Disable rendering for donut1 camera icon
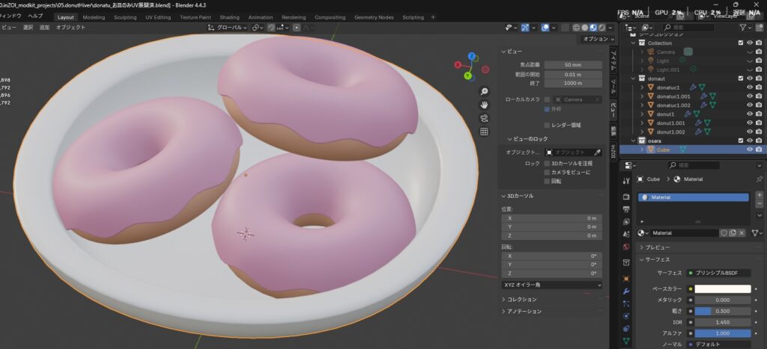The height and width of the screenshot is (349, 767). [x=759, y=114]
